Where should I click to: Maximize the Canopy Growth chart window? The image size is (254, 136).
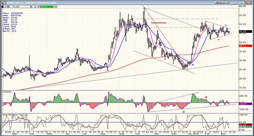[241, 3]
